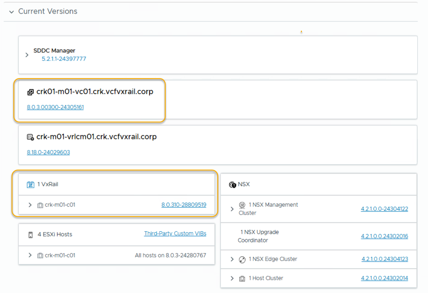Click the Host Cluster icon under NSX
The image size is (428, 293).
[x=242, y=278]
